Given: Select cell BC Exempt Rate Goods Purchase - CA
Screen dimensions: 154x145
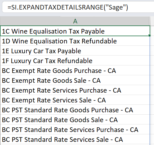Looking at the screenshot, I should point(75,70).
